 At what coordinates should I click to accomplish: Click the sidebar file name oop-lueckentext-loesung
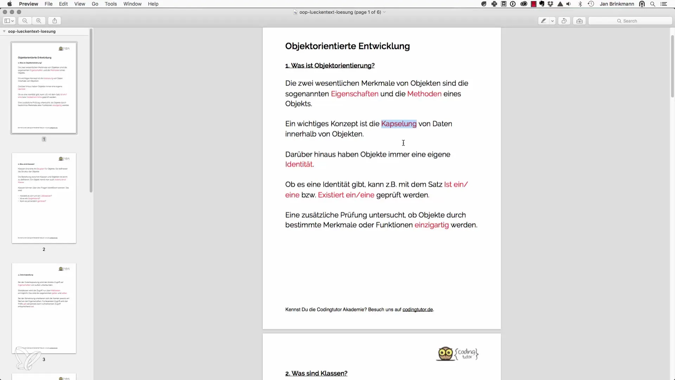click(32, 31)
